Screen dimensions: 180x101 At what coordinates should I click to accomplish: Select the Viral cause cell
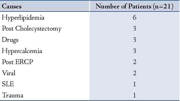pos(9,73)
